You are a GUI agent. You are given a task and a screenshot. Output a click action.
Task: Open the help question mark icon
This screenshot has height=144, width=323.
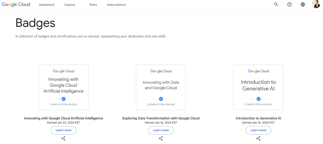[x=290, y=4]
